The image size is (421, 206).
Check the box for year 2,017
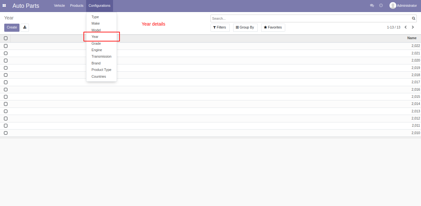click(6, 82)
